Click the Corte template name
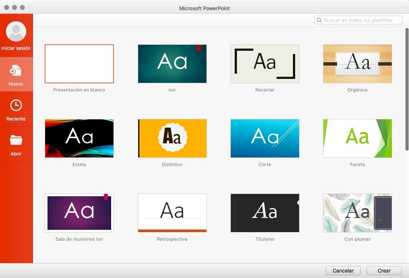This screenshot has height=278, width=409. (265, 165)
